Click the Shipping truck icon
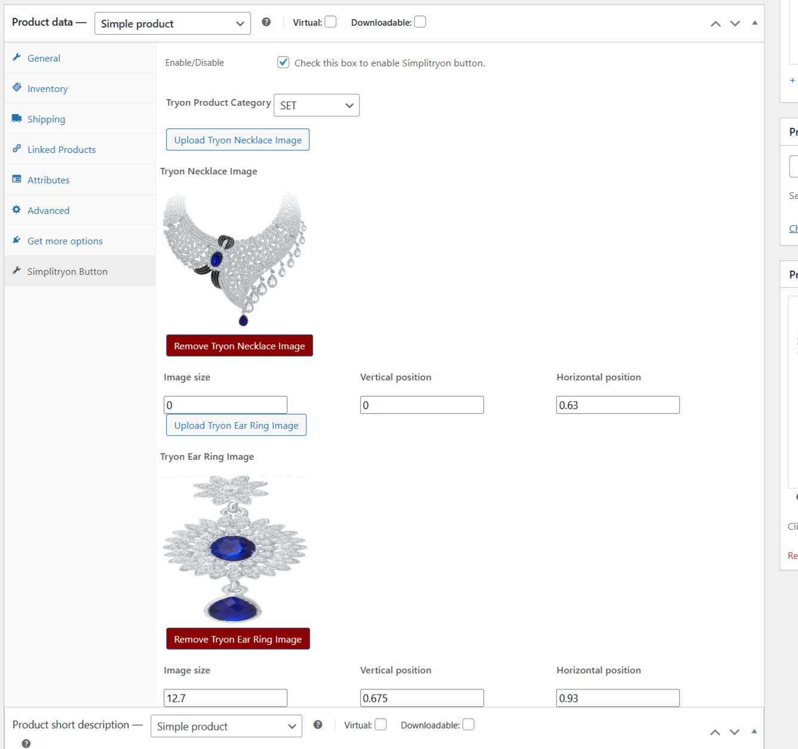This screenshot has width=798, height=749. click(17, 118)
